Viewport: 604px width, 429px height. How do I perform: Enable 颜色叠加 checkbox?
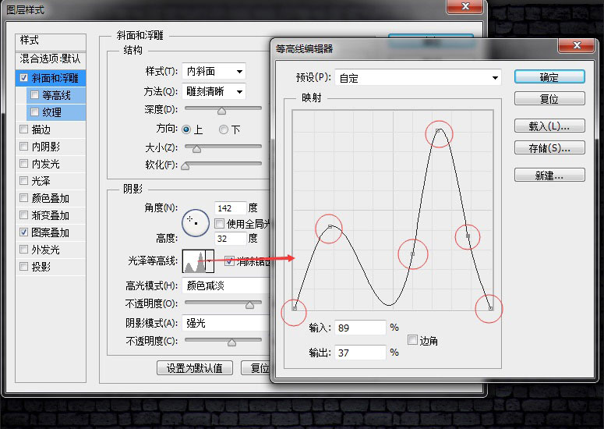click(x=24, y=198)
